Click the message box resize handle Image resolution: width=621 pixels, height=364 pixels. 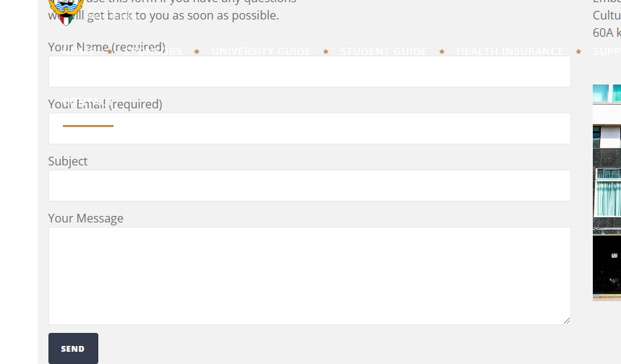[567, 321]
